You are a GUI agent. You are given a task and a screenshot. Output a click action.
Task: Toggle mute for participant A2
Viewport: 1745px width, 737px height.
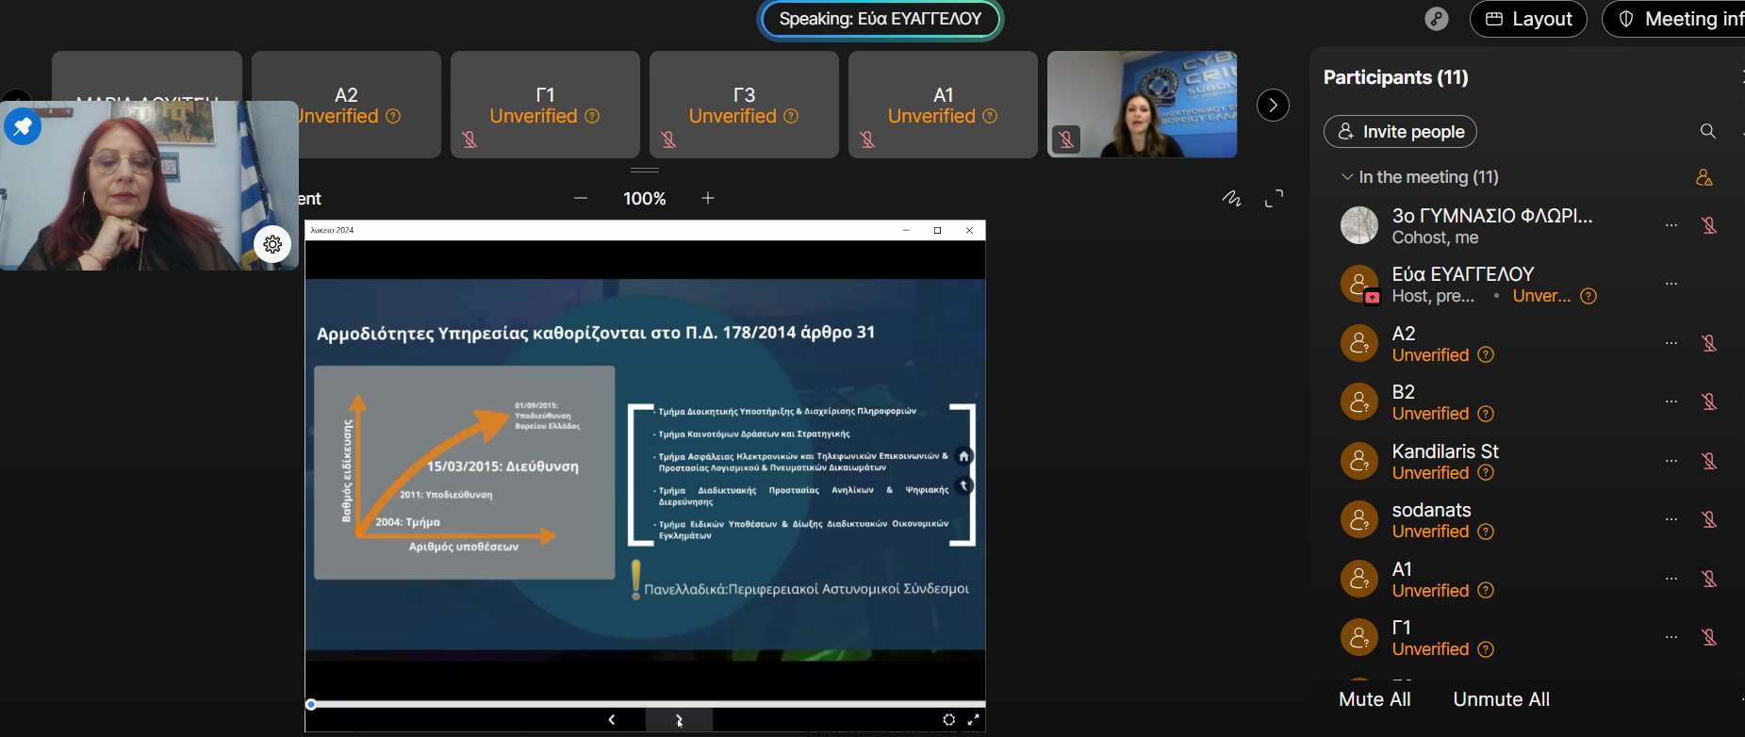1708,343
